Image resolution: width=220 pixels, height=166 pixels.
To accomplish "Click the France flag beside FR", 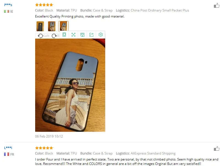I will (7, 154).
